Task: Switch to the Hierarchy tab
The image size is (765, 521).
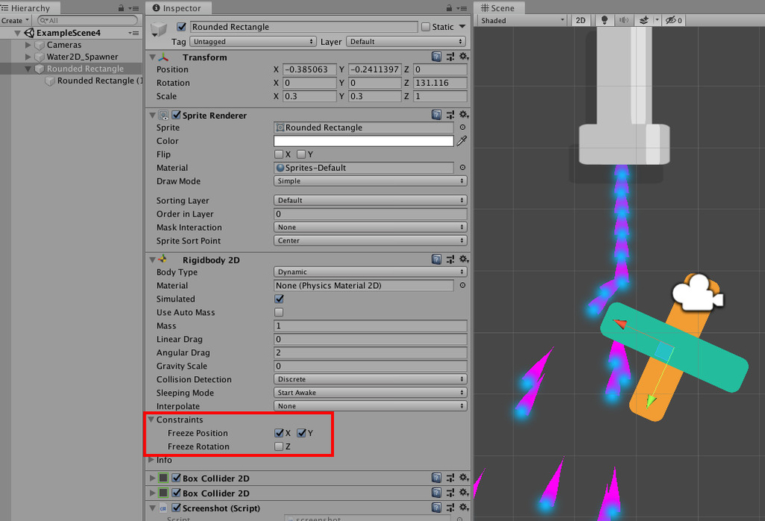Action: pyautogui.click(x=29, y=7)
